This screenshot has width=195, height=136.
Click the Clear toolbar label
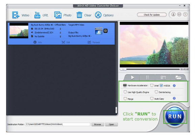point(88,15)
